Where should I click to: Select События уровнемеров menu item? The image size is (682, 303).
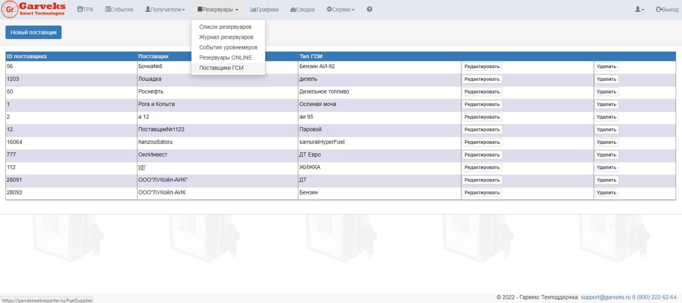coord(228,47)
